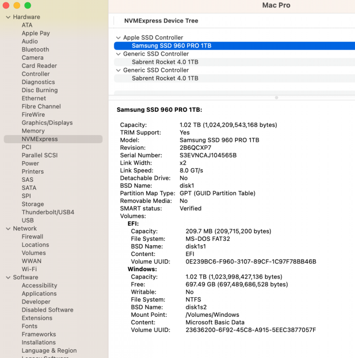The height and width of the screenshot is (358, 355).
Task: Collapse the second Generic SSD Controller node
Action: (118, 70)
